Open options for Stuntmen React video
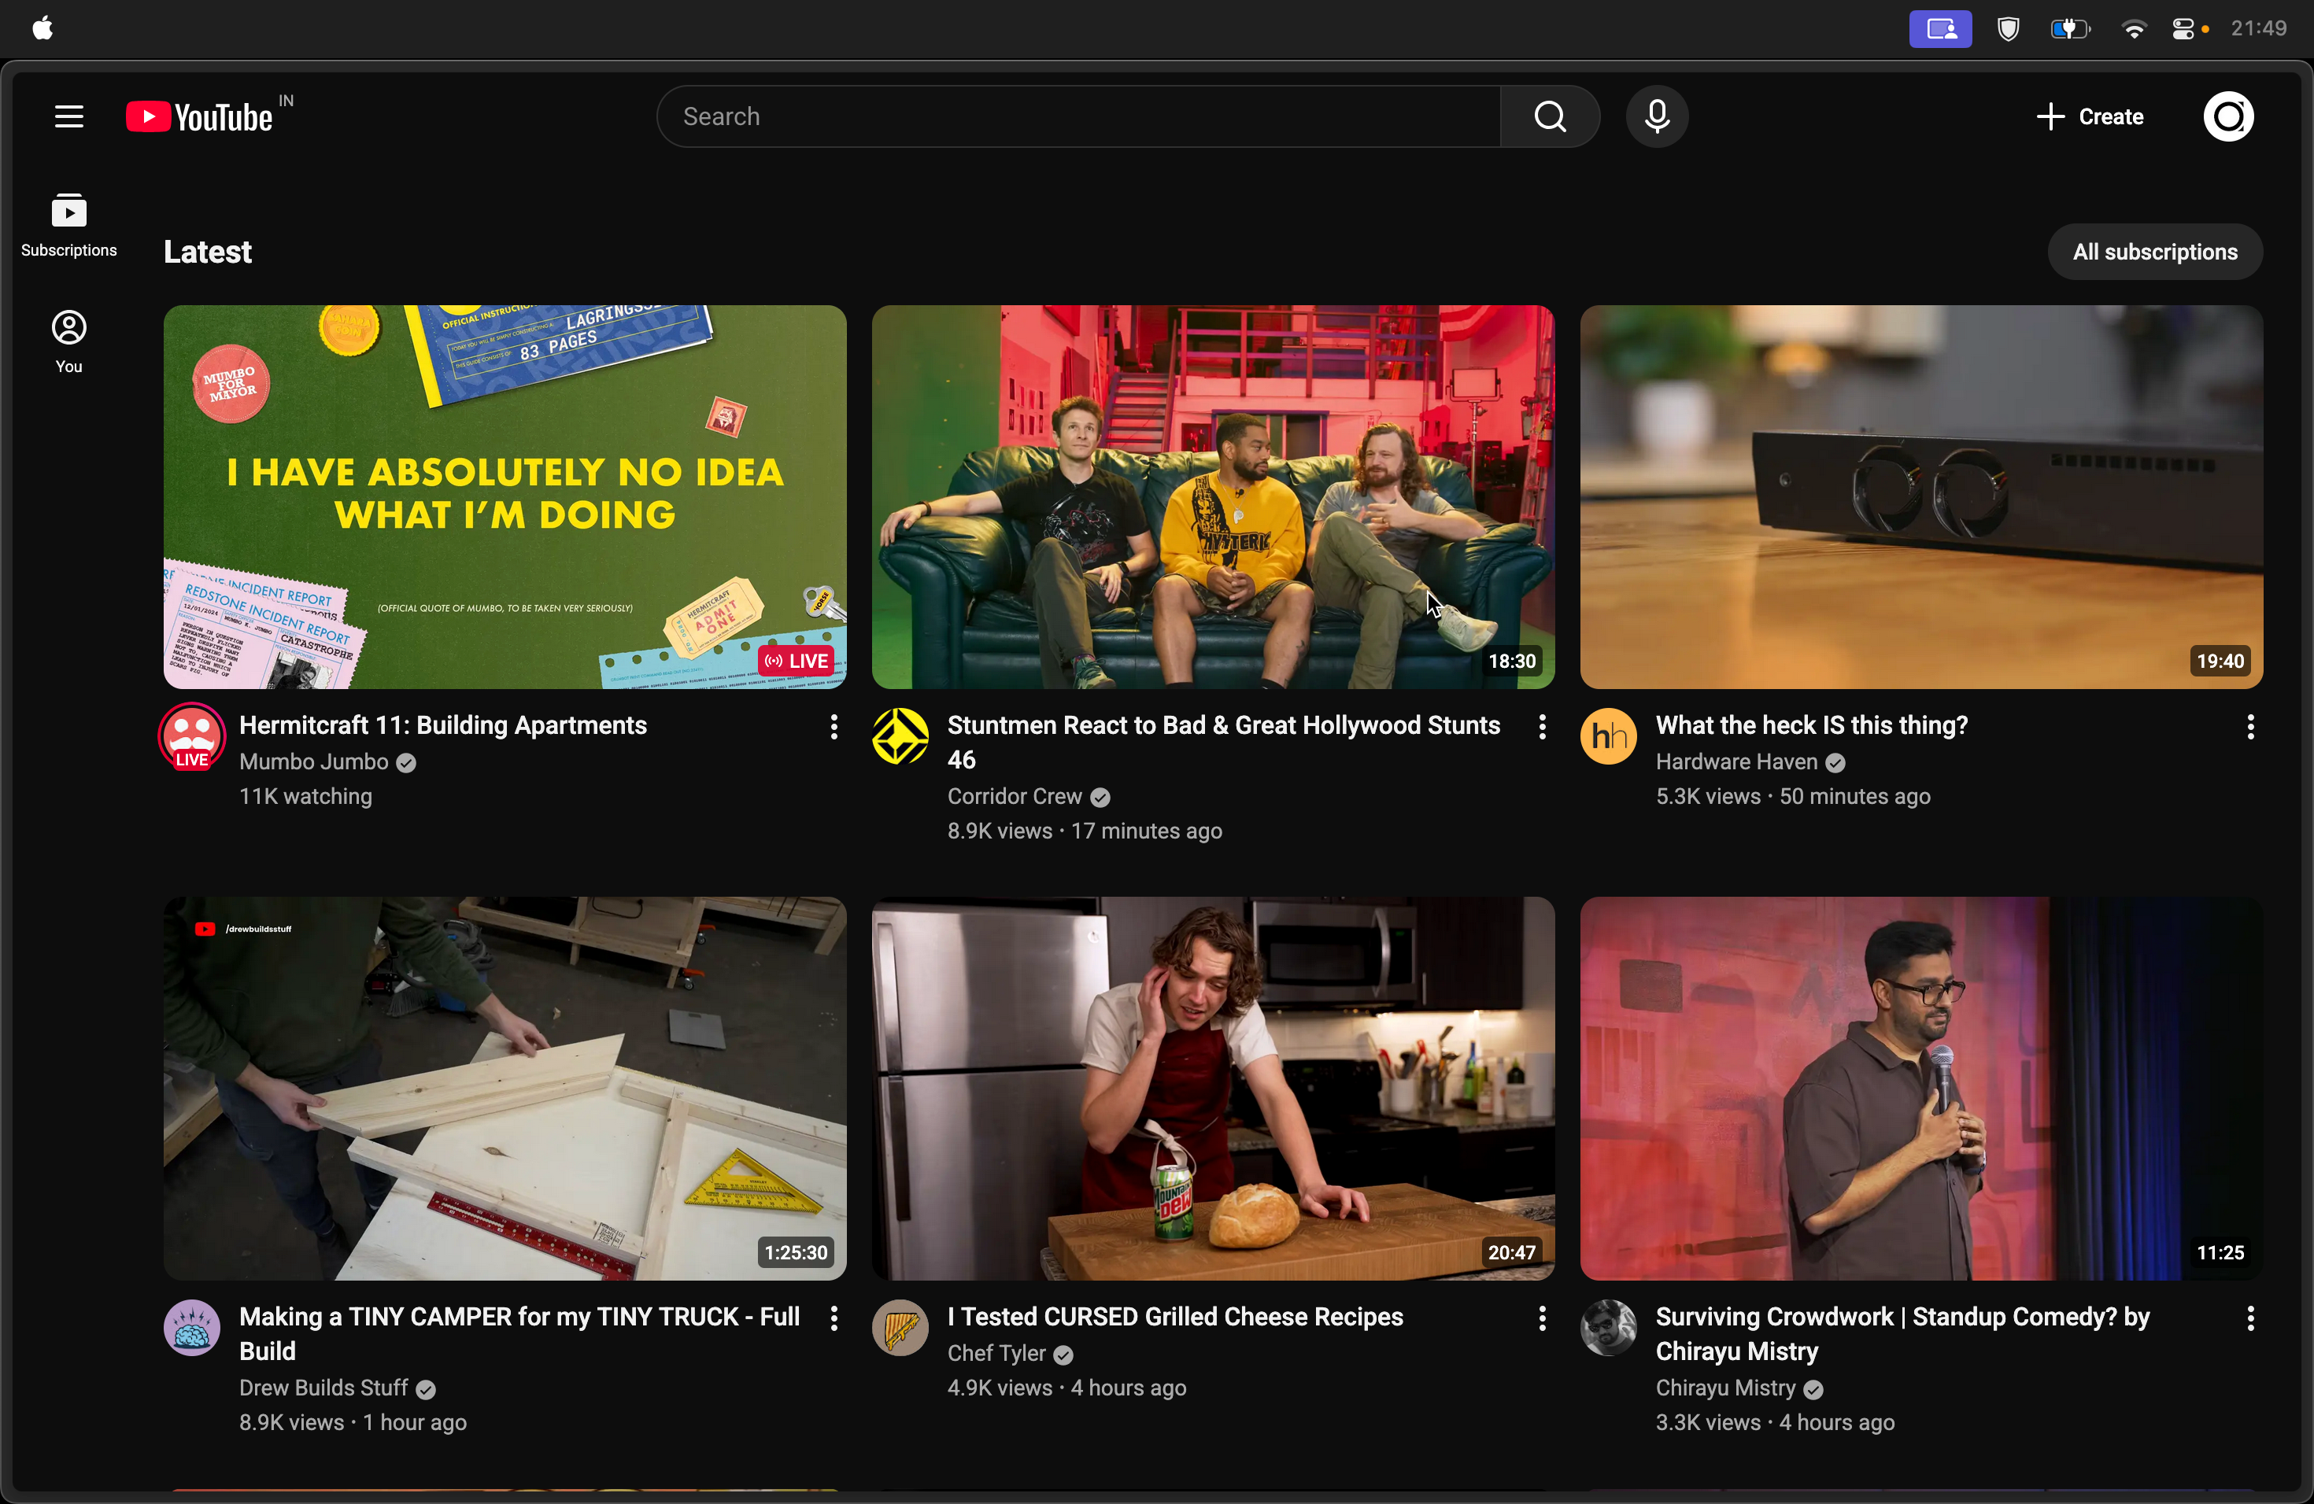 1542,727
